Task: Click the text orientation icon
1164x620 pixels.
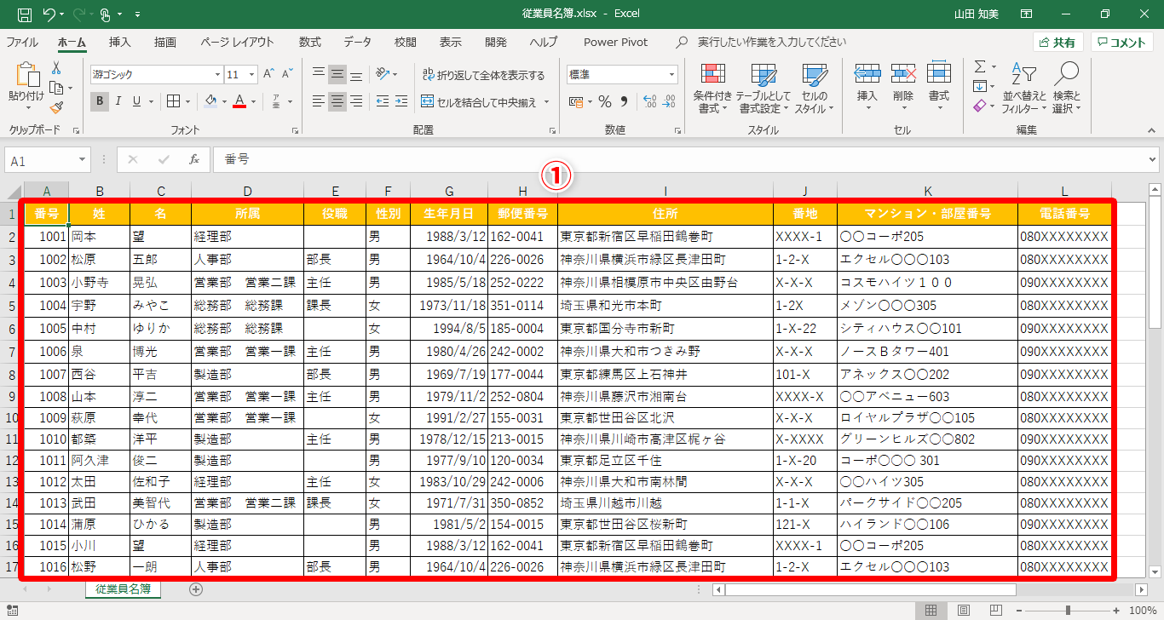Action: (x=383, y=74)
